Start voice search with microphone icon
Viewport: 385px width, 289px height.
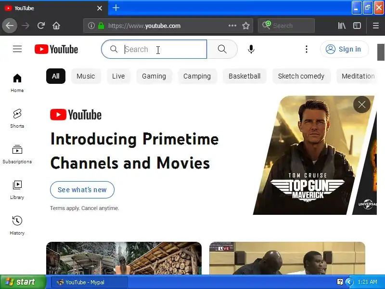pyautogui.click(x=251, y=49)
